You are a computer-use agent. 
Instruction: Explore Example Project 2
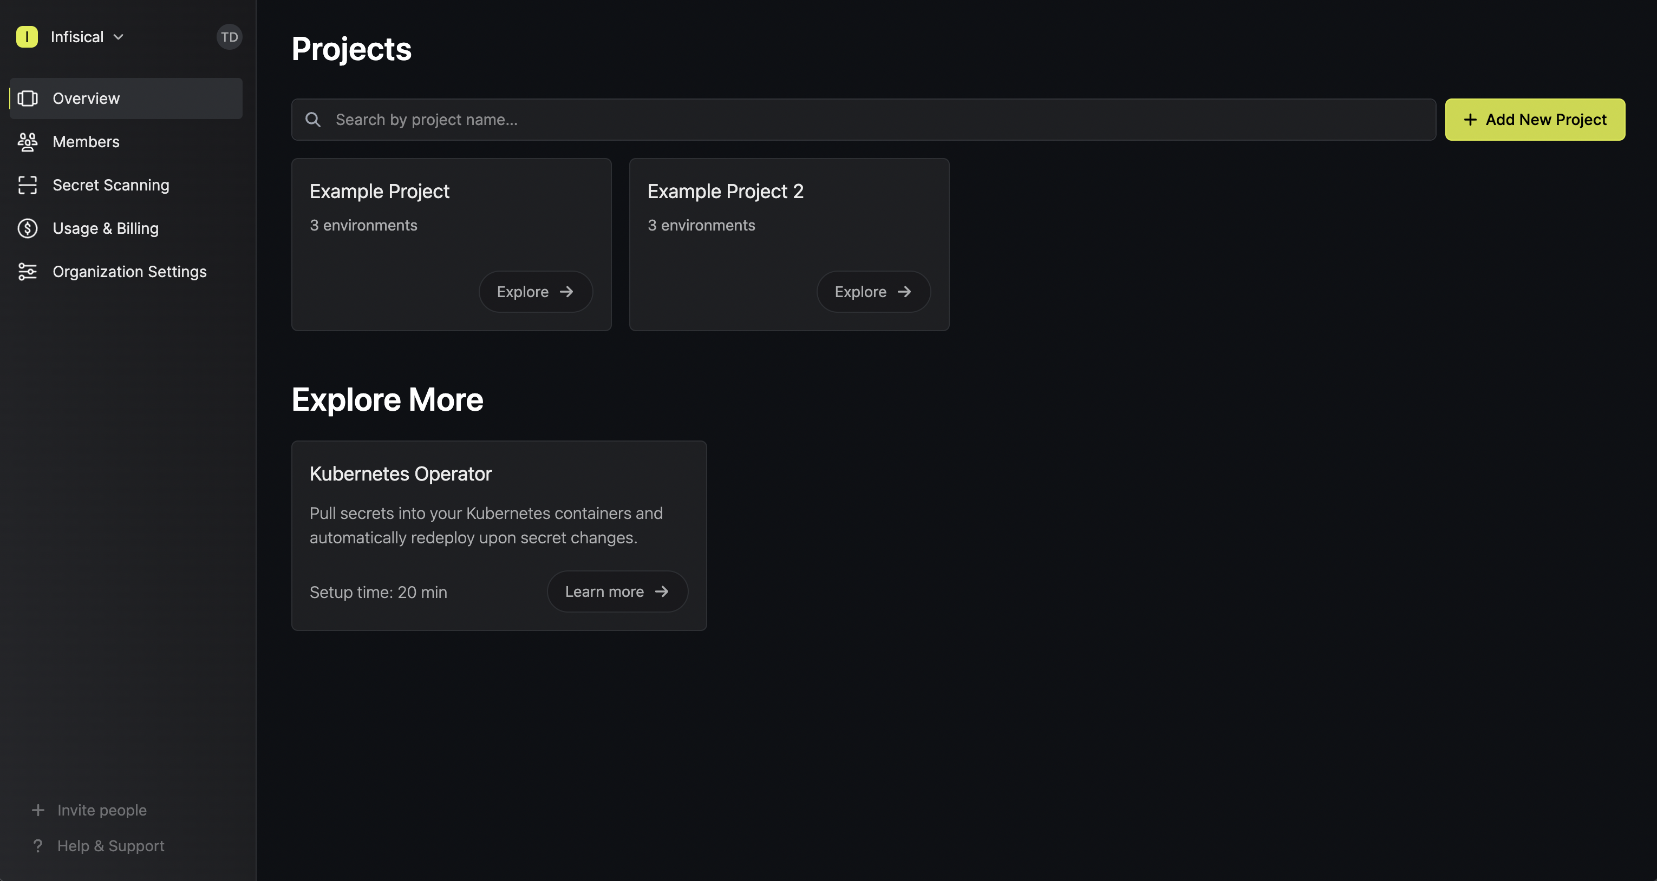click(x=873, y=292)
